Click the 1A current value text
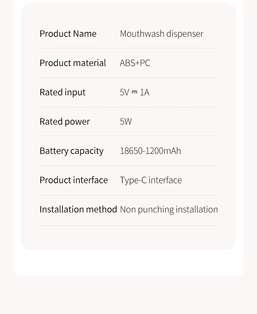The image size is (257, 314). pos(144,92)
